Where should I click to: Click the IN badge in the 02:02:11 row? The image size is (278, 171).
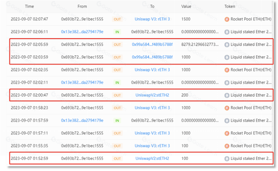[117, 83]
